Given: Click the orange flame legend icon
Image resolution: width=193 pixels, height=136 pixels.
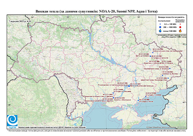Looking at the screenshot, I should [180, 31].
